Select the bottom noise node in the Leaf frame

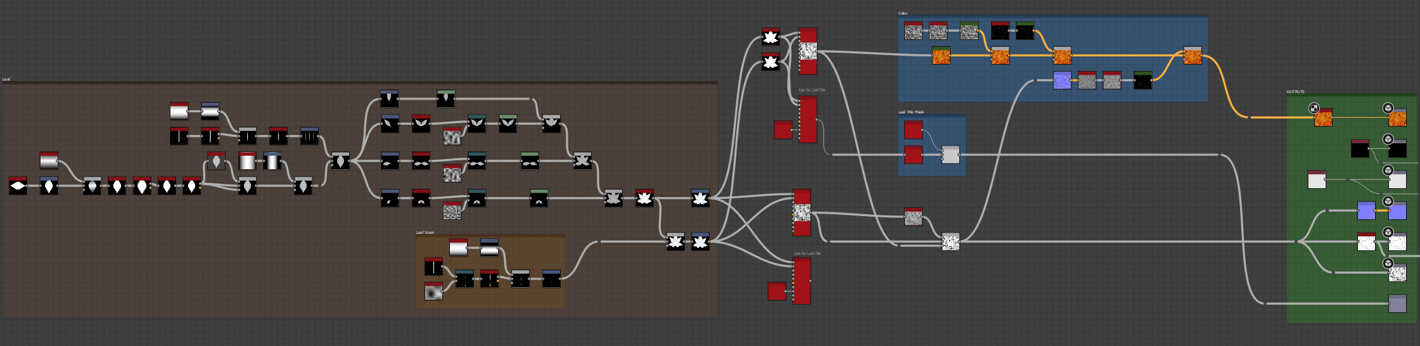[452, 210]
